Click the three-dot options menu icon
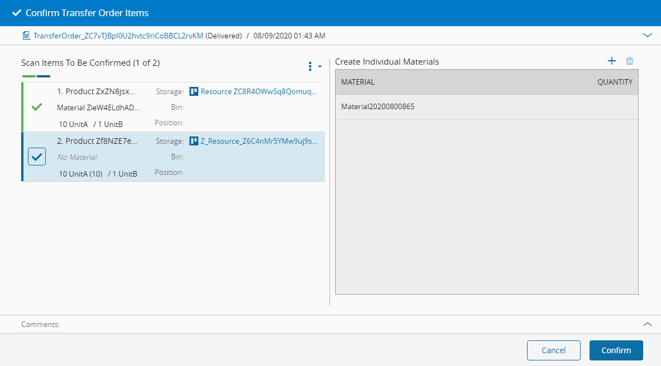This screenshot has width=661, height=366. tap(310, 66)
